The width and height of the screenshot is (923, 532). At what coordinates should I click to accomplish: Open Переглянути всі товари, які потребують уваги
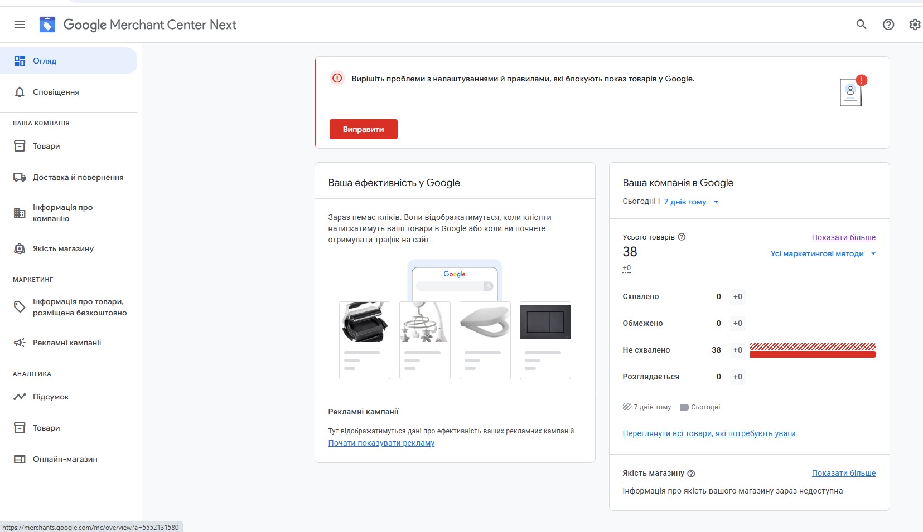tap(709, 433)
